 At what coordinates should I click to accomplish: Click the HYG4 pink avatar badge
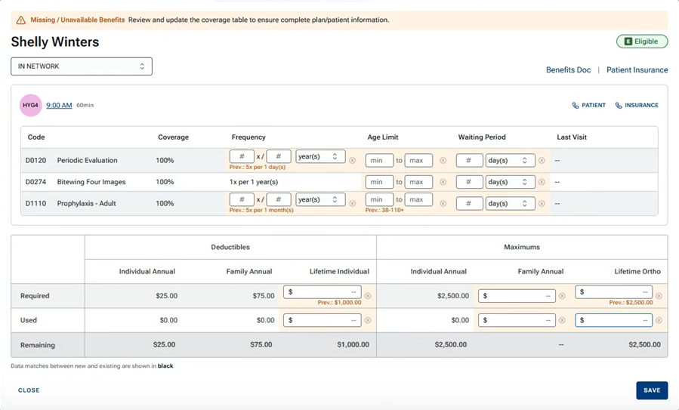click(30, 106)
